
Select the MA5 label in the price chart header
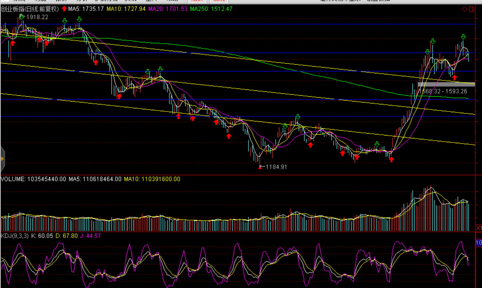pos(86,9)
